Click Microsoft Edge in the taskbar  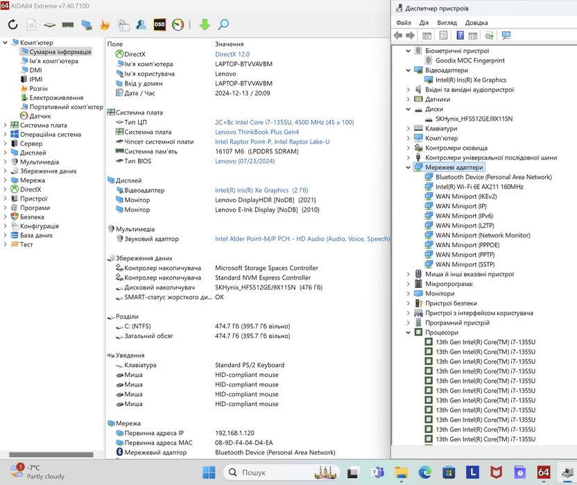pos(424,473)
